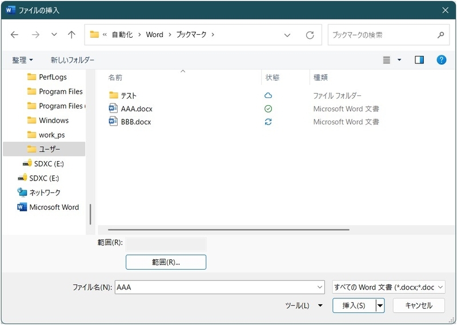Click the 範囲(R) text field
The width and height of the screenshot is (457, 325).
(x=166, y=244)
